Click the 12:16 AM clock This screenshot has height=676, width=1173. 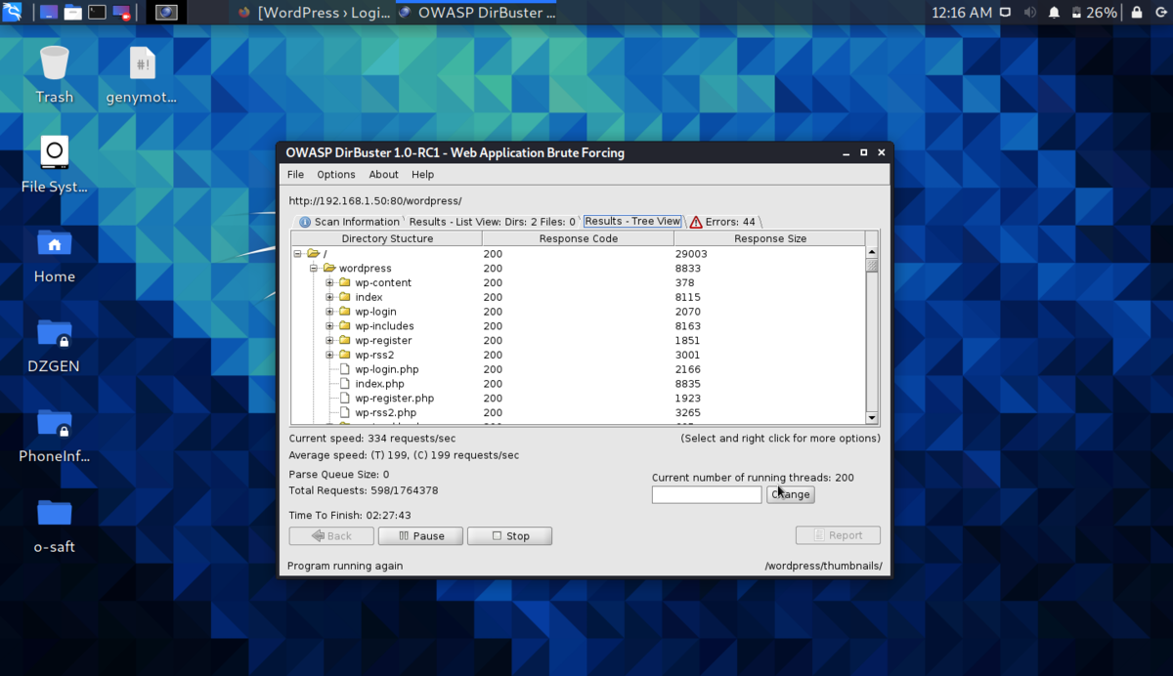(x=962, y=13)
